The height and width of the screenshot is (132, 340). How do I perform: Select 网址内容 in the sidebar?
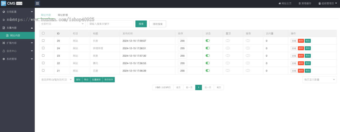17,35
